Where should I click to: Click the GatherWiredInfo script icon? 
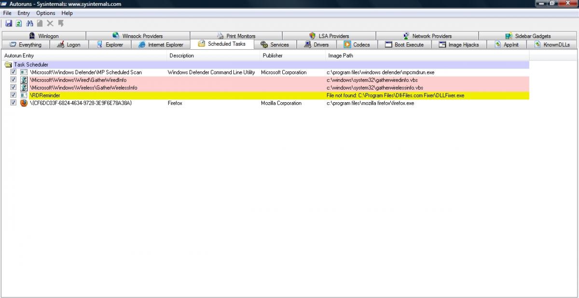tap(24, 80)
